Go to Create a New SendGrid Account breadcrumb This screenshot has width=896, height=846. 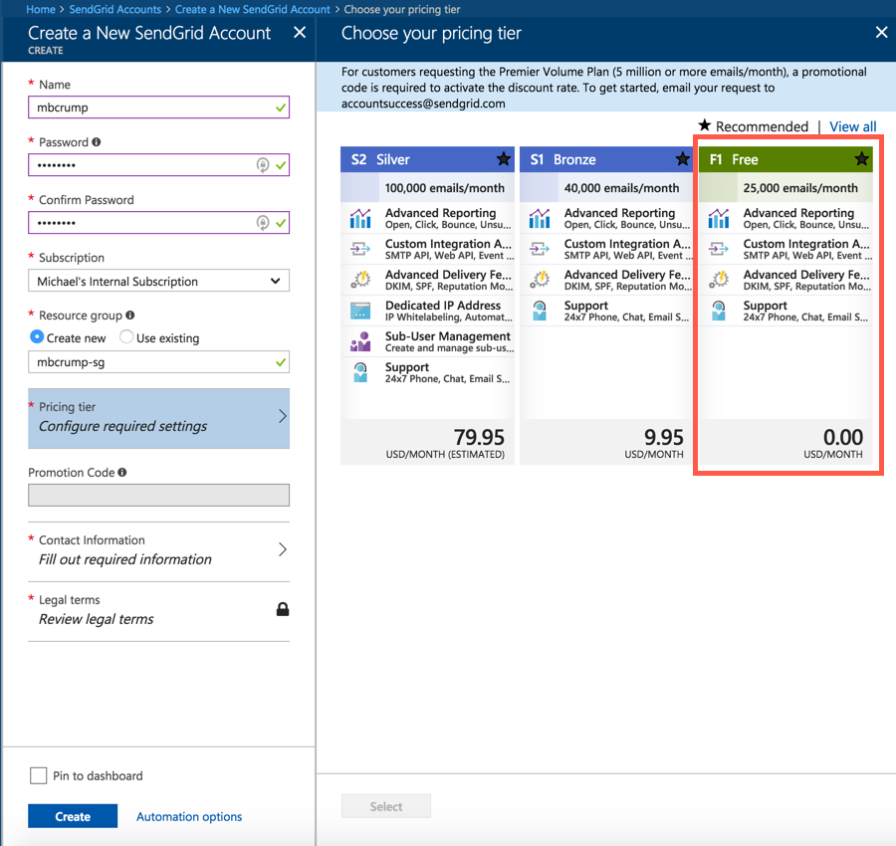click(253, 9)
